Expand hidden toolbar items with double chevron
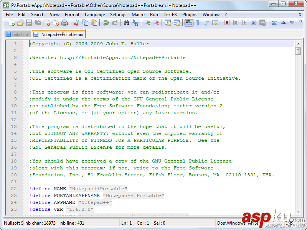Viewport: 307px width, 230px height. click(301, 21)
